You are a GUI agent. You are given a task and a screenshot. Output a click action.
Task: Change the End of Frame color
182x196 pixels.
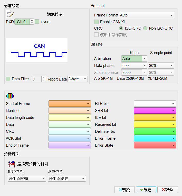[x=70, y=145]
